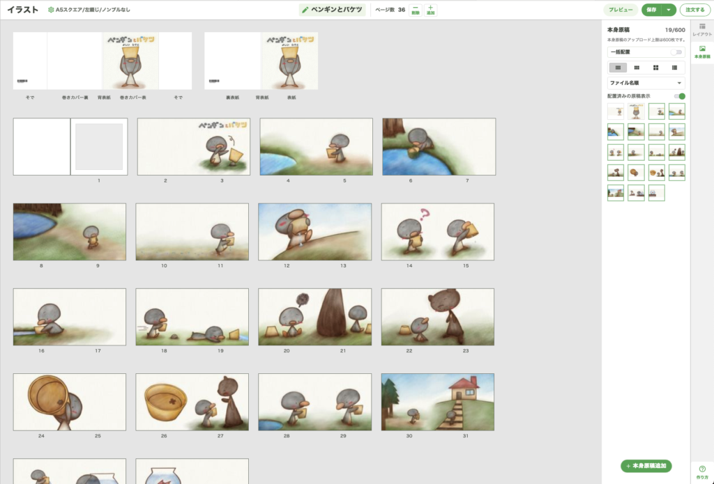This screenshot has width=714, height=484.
Task: Turn off 配置済みの原稿表示 switch
Action: [679, 96]
